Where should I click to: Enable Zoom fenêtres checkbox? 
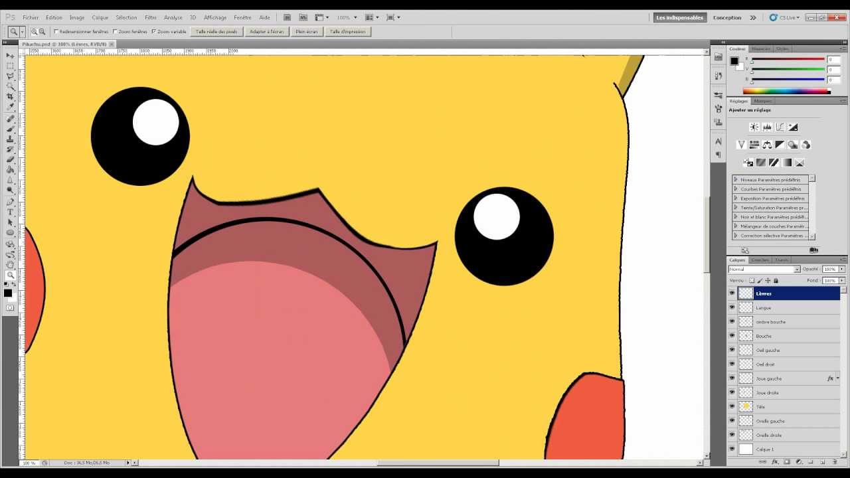(115, 31)
